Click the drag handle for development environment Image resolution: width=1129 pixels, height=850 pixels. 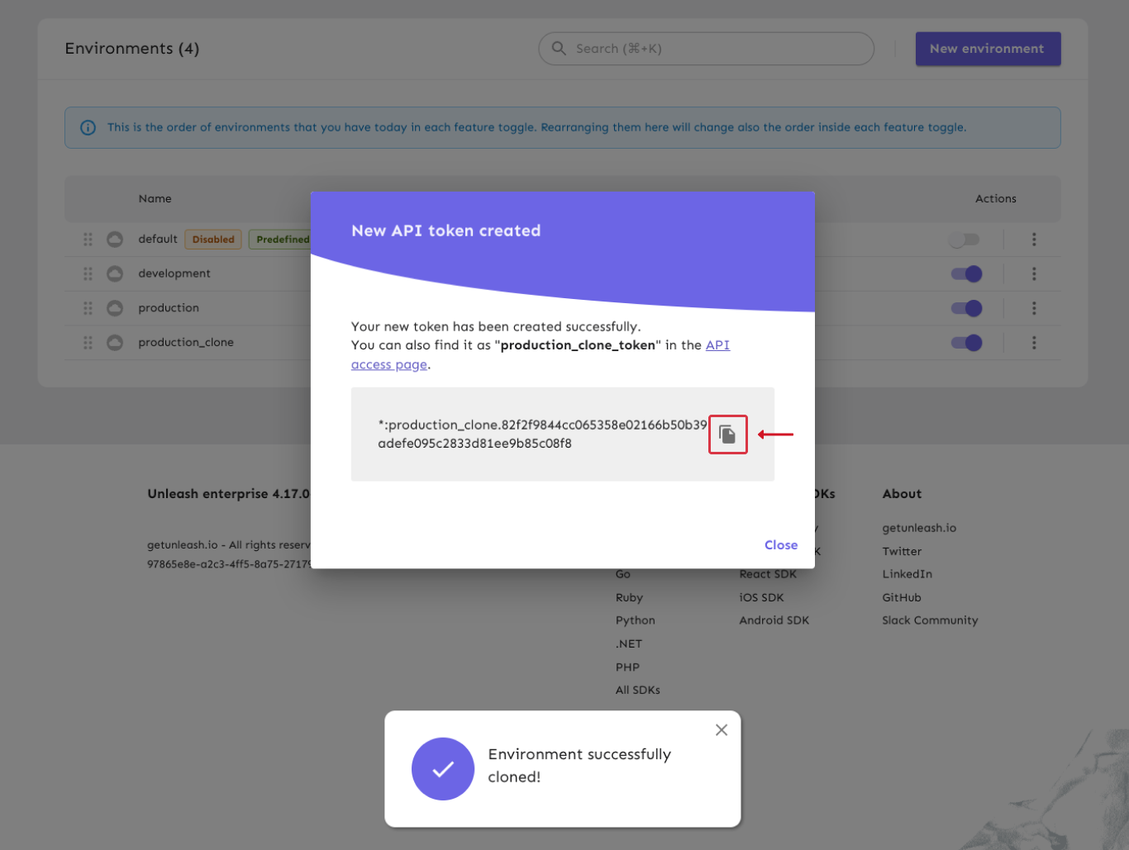(x=88, y=273)
